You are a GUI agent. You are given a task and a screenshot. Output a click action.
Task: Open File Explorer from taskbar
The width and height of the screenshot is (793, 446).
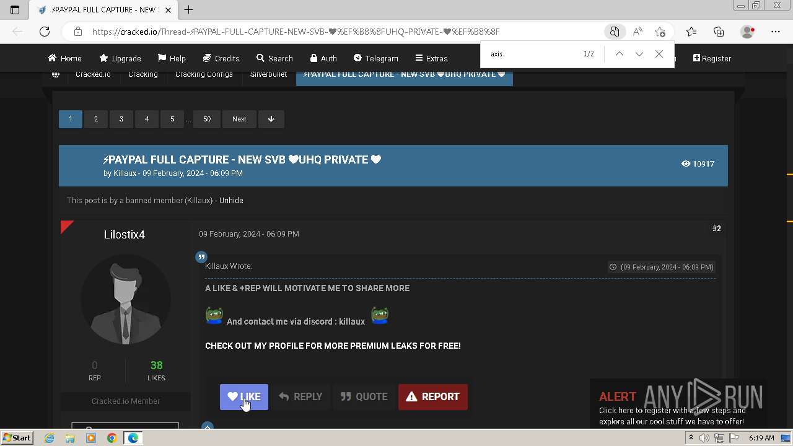point(70,438)
